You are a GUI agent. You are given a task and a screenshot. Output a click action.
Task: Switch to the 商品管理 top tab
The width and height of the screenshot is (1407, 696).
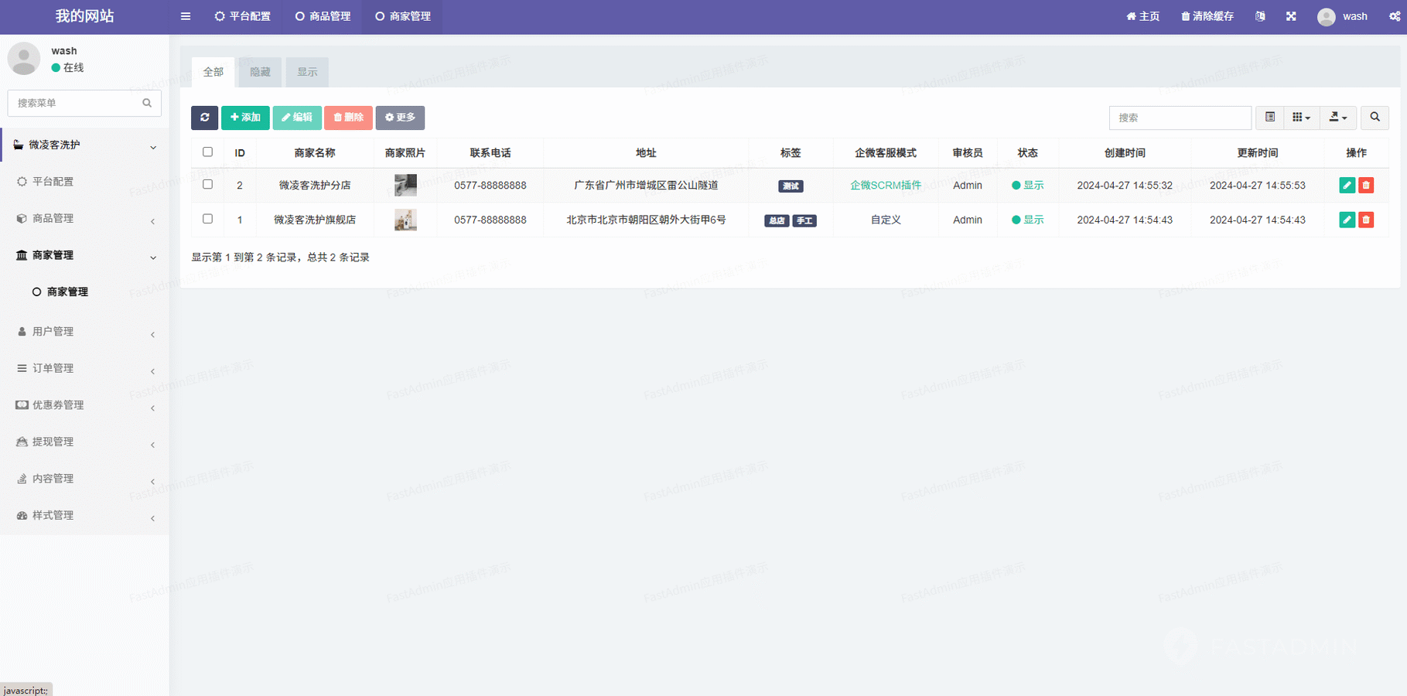323,16
